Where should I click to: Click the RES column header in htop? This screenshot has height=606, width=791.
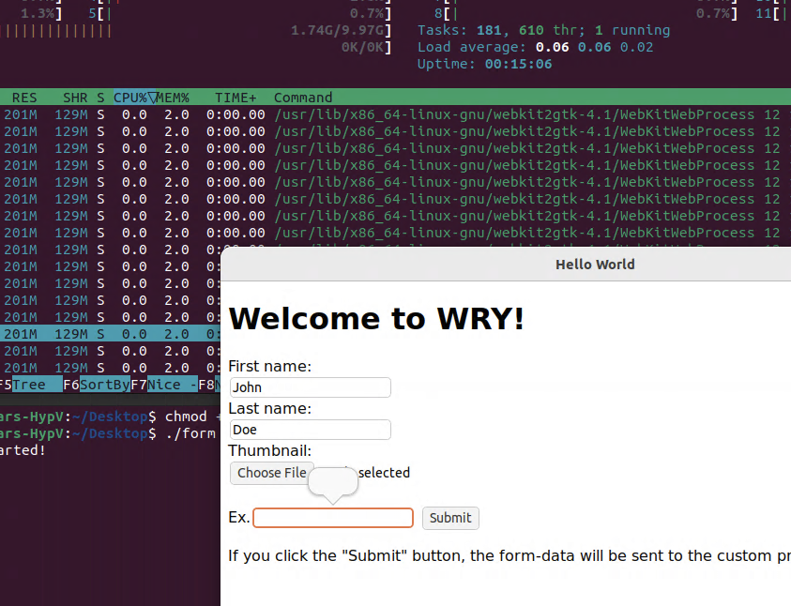[24, 98]
